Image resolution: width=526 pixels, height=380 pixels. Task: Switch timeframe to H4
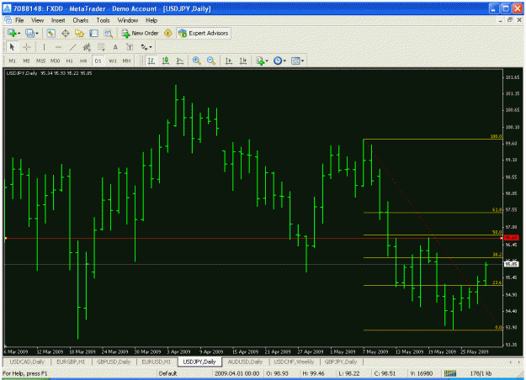[83, 61]
